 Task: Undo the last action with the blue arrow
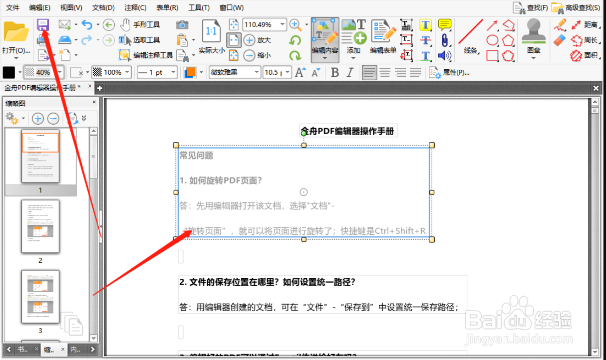pyautogui.click(x=87, y=24)
